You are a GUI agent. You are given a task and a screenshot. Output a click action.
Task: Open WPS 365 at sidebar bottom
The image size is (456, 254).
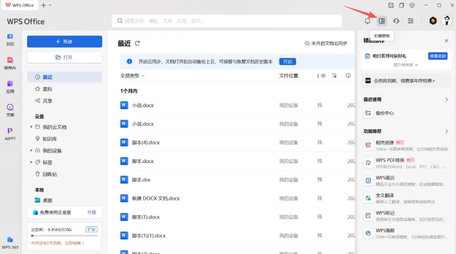pyautogui.click(x=10, y=243)
